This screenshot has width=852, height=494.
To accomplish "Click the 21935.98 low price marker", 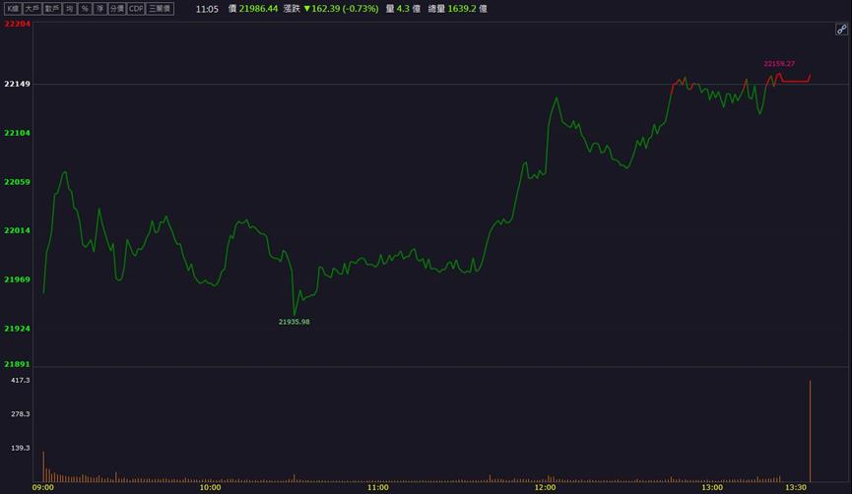I will pyautogui.click(x=294, y=322).
